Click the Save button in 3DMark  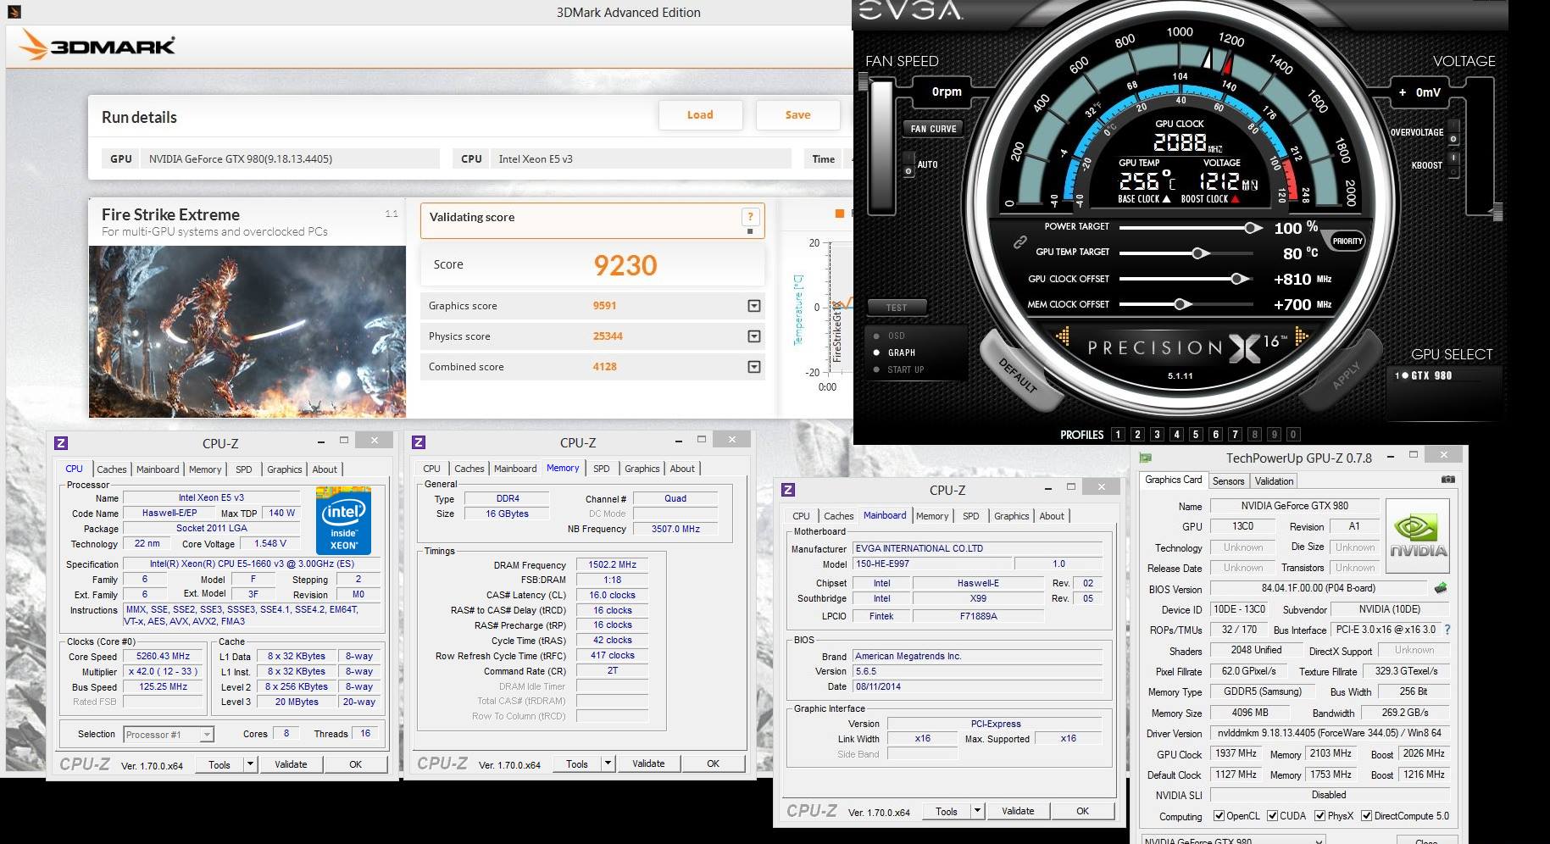point(797,115)
